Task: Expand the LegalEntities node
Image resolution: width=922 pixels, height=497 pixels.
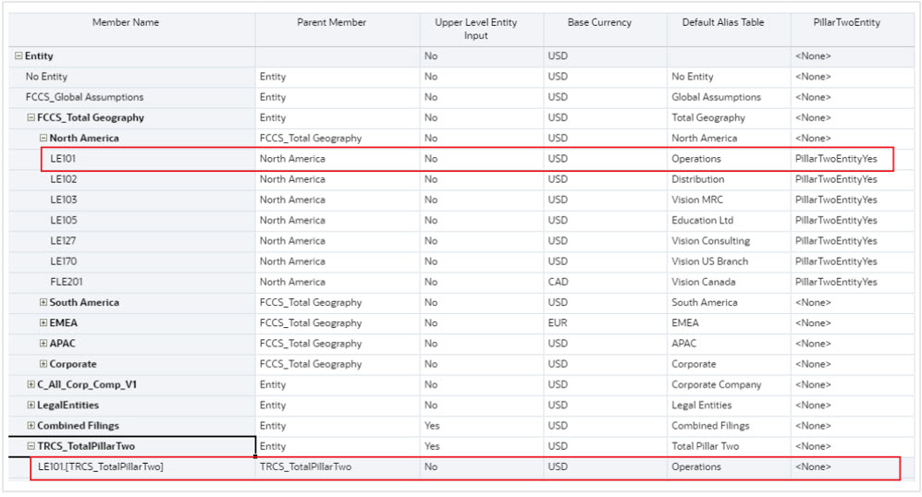Action: click(31, 406)
